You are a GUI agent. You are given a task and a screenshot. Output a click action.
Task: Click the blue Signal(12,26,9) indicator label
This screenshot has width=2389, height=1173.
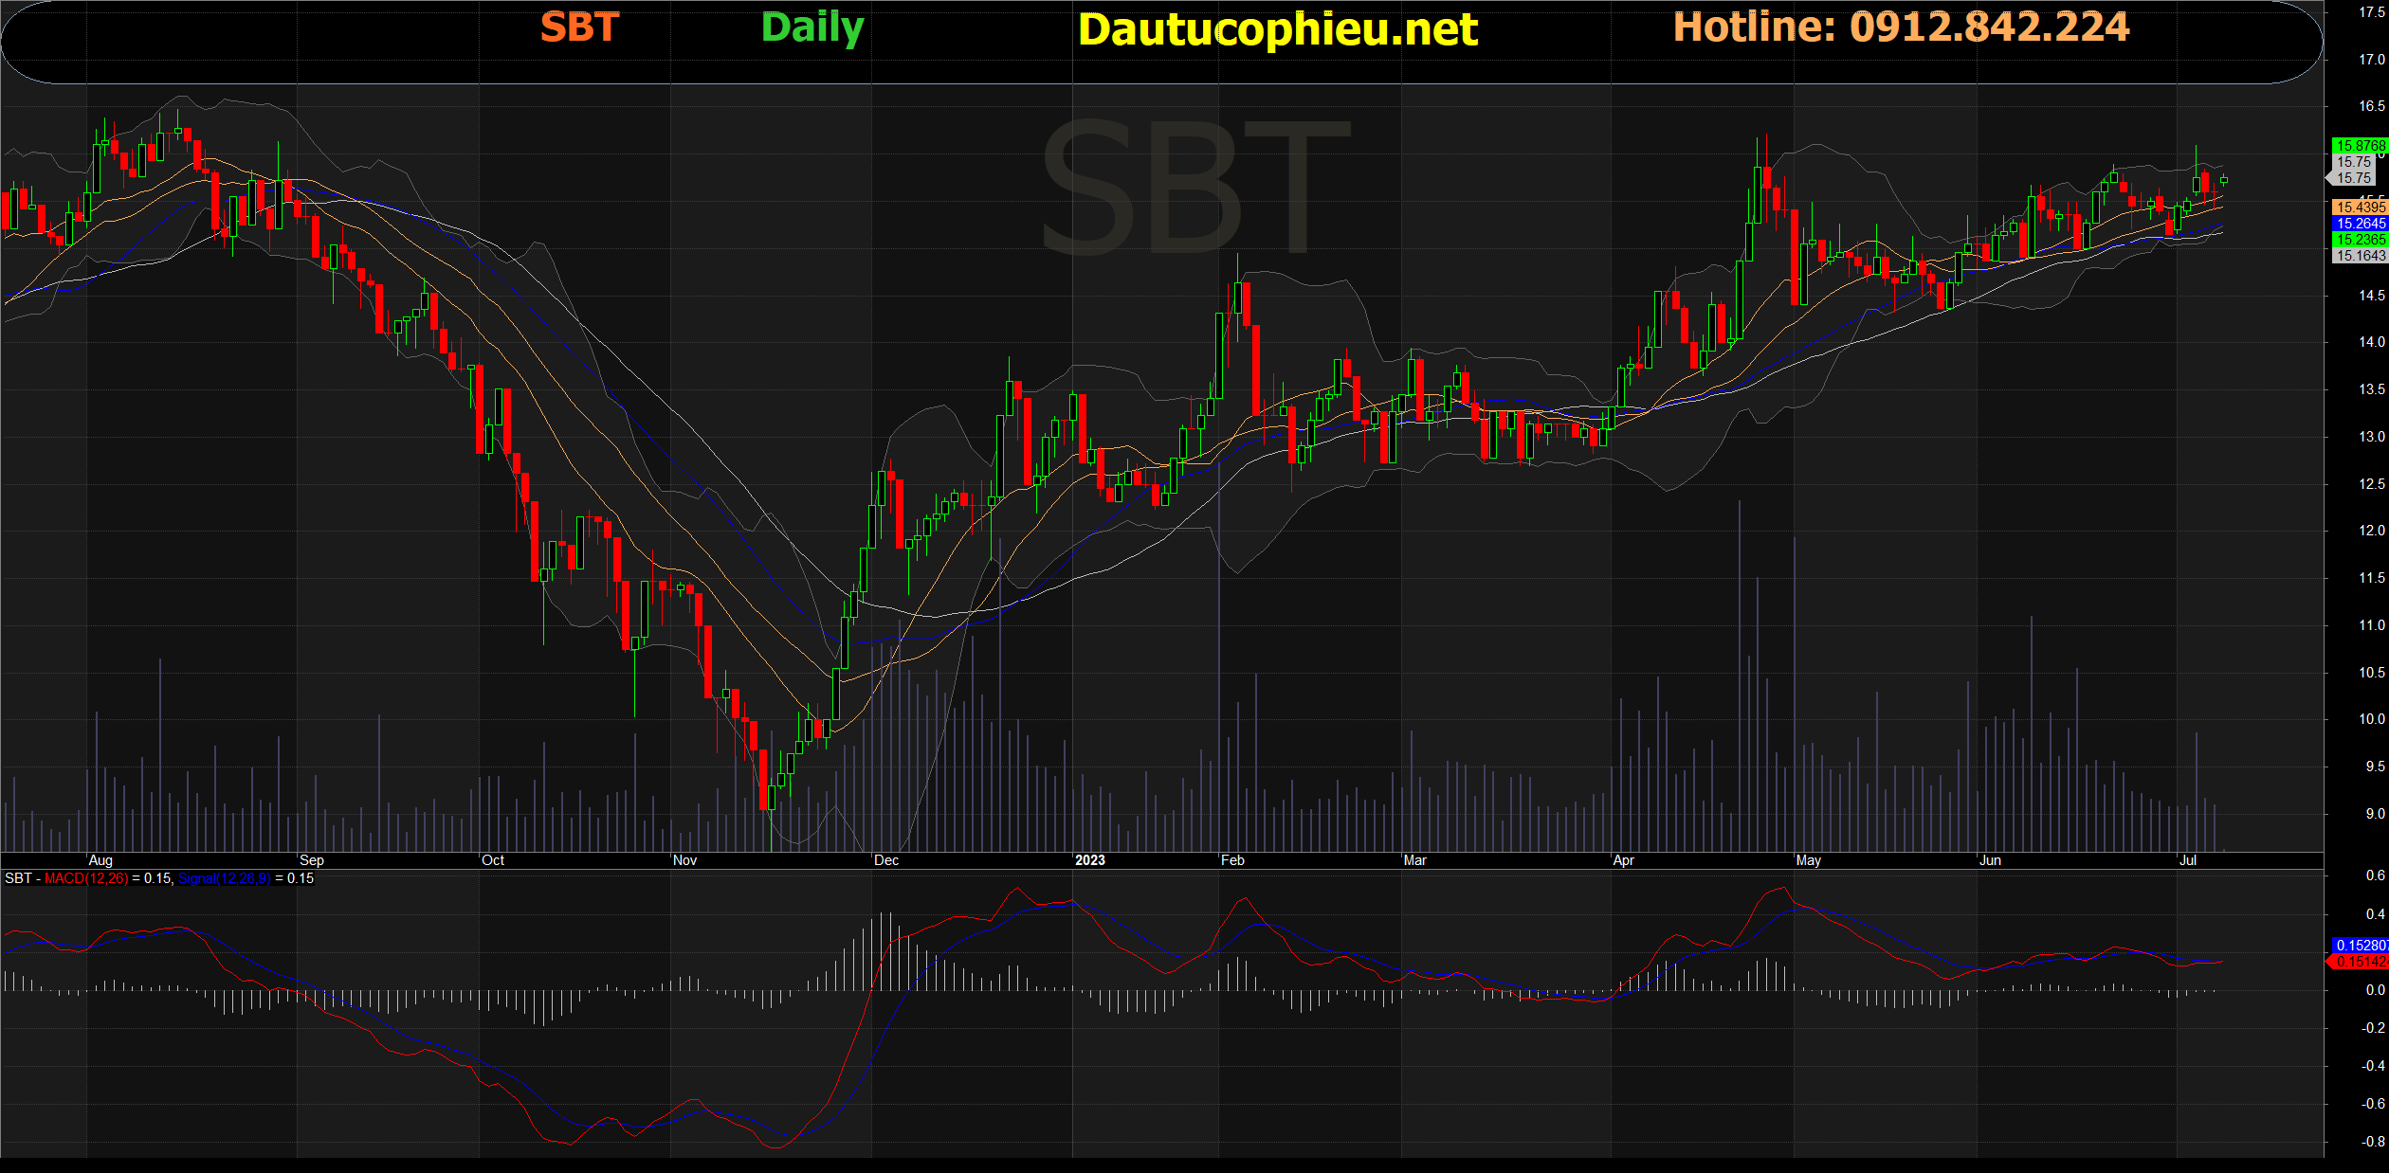pyautogui.click(x=225, y=878)
